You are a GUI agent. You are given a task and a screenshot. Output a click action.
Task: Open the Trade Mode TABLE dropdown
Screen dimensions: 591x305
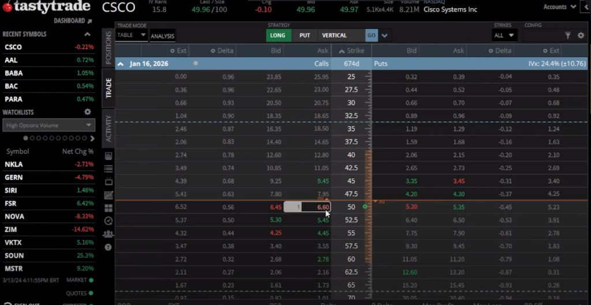(x=131, y=35)
